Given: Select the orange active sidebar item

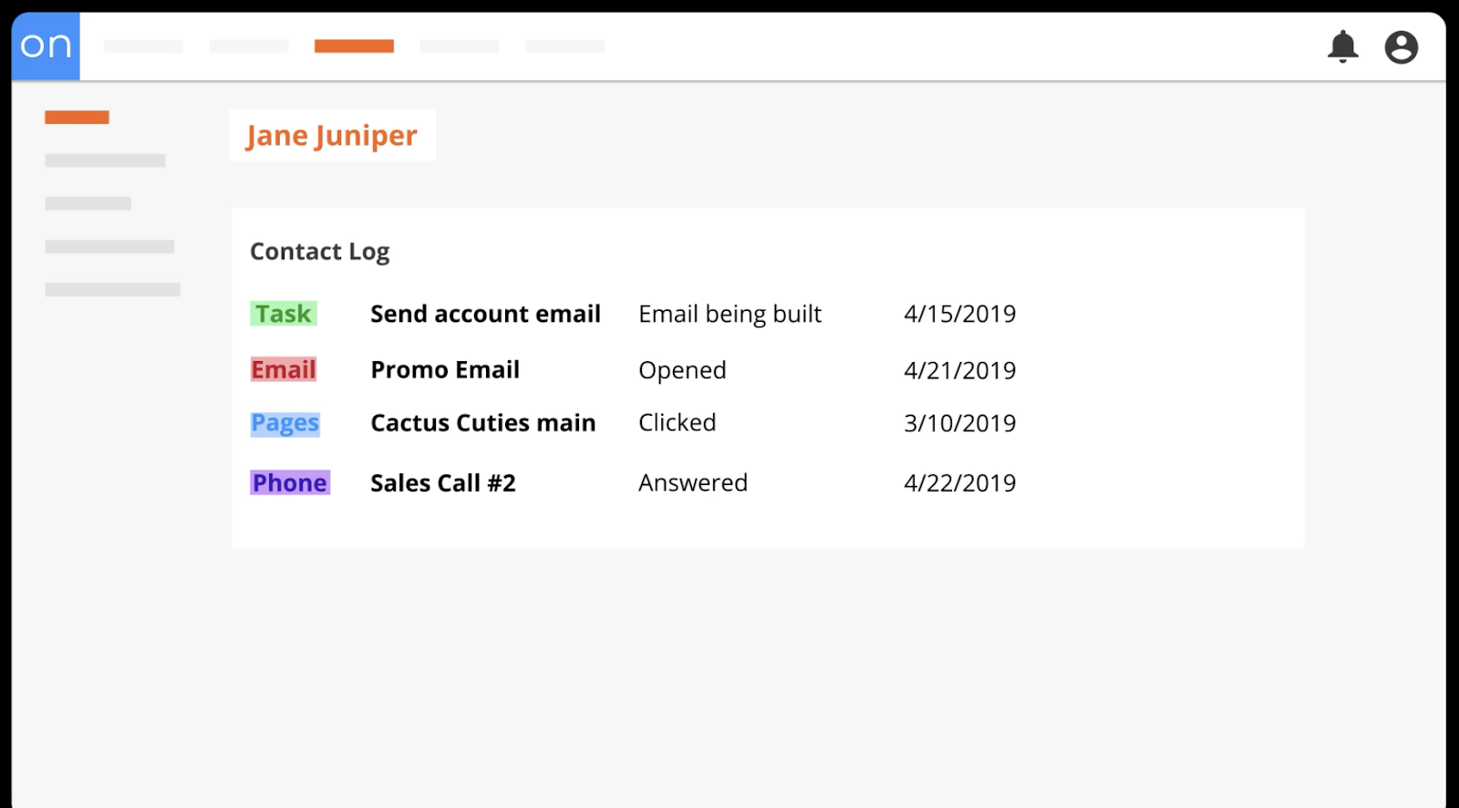Looking at the screenshot, I should (77, 117).
